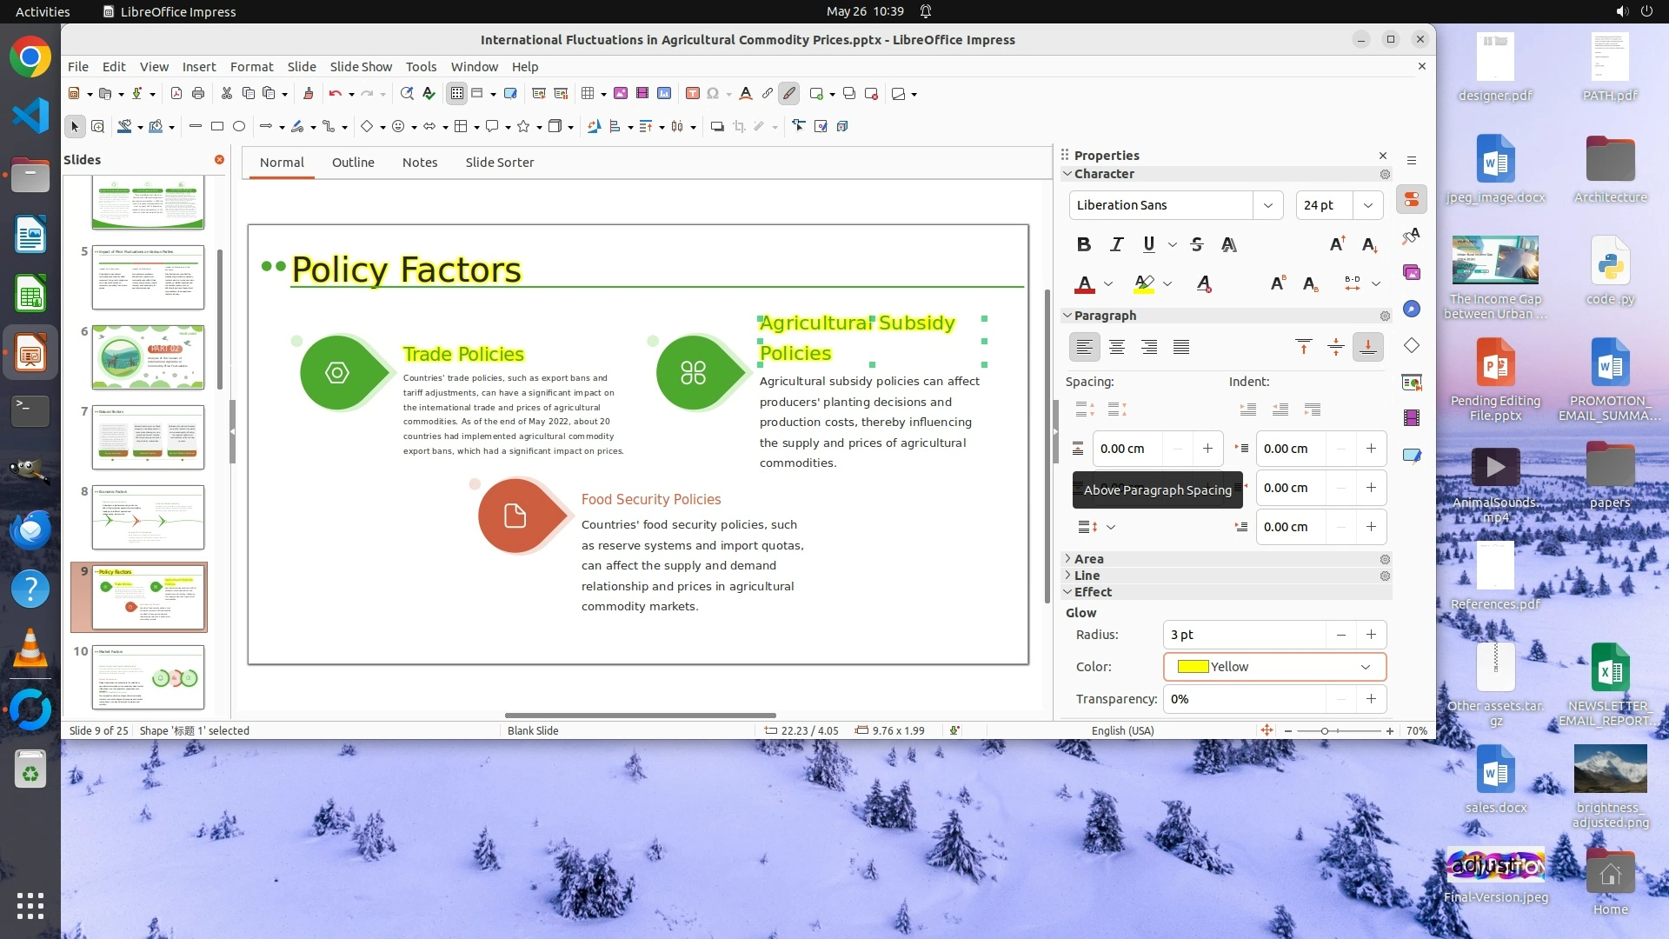Open the glow Color dropdown
Screen dimensions: 1669x939
(x=1365, y=667)
